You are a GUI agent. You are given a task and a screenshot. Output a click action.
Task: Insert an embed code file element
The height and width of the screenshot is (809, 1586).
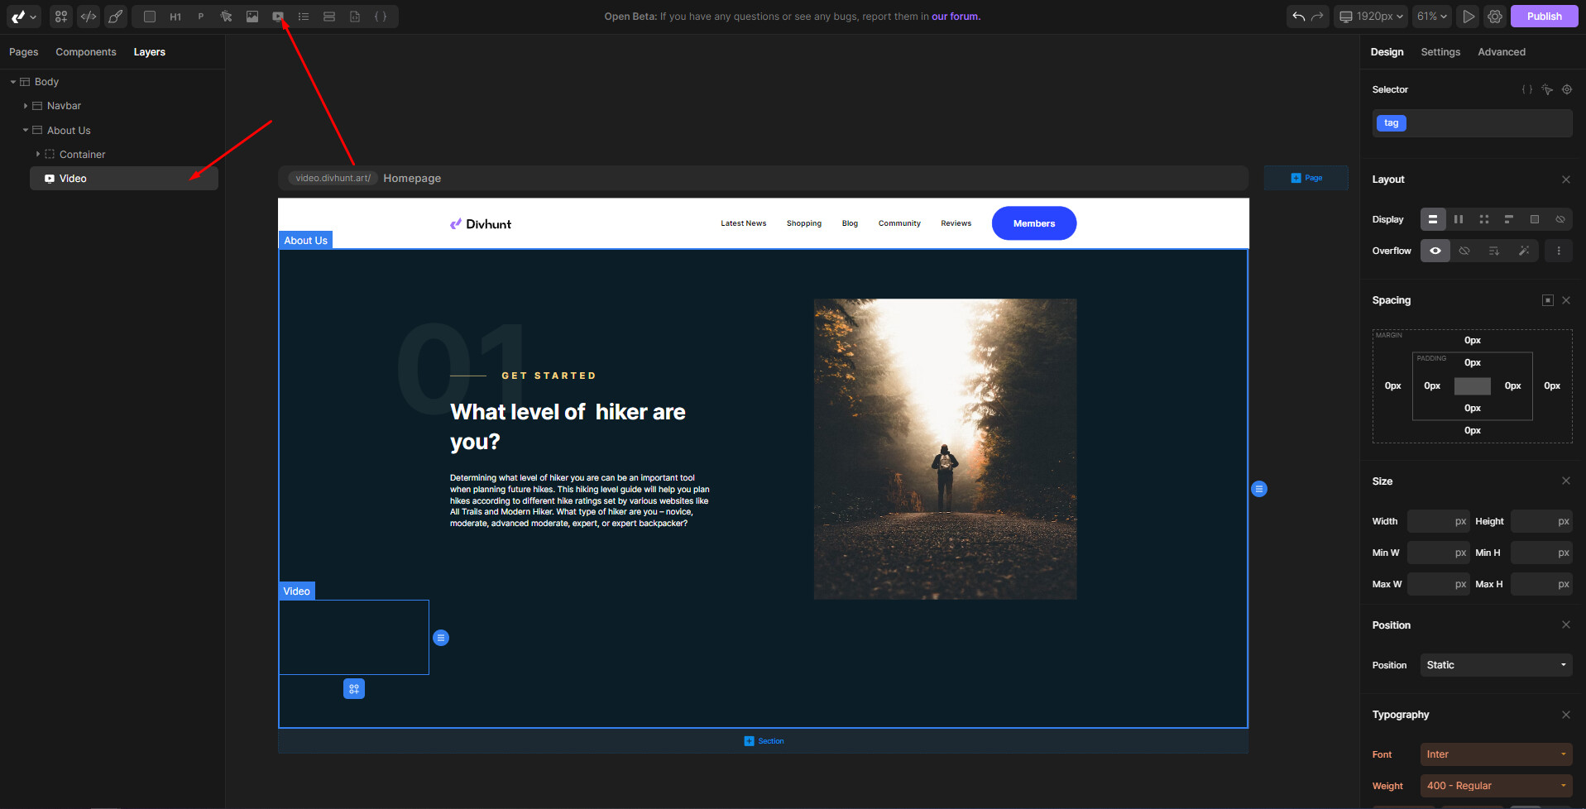355,17
